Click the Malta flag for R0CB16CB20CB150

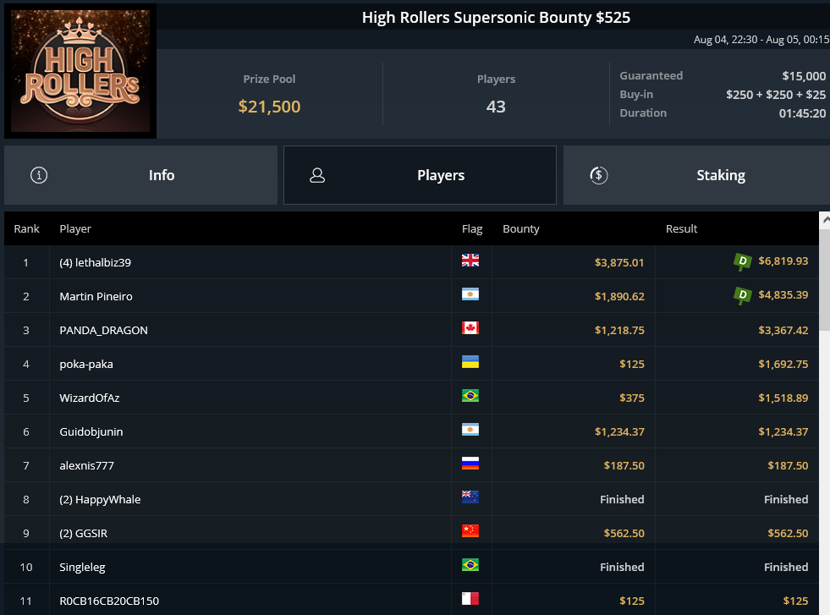tap(470, 599)
